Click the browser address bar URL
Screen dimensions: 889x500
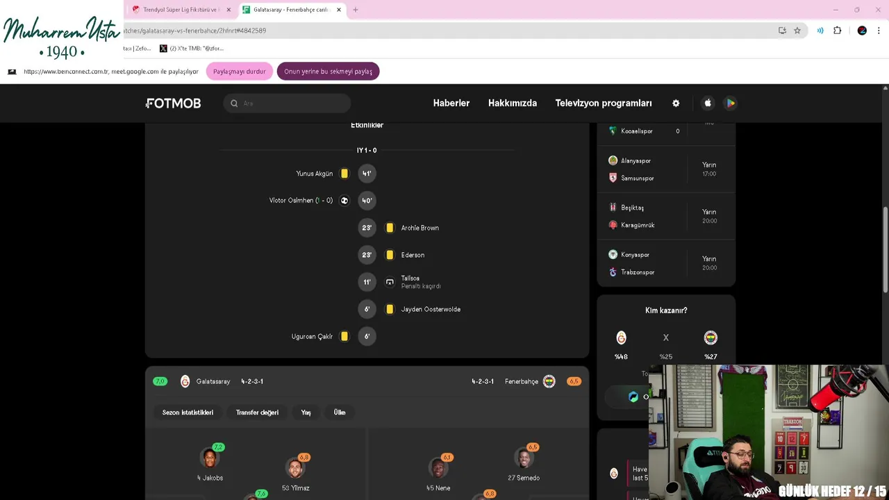point(195,31)
